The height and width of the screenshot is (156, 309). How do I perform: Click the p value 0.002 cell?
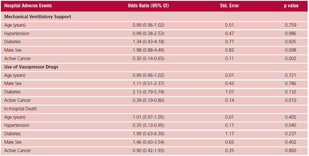pos(290,59)
